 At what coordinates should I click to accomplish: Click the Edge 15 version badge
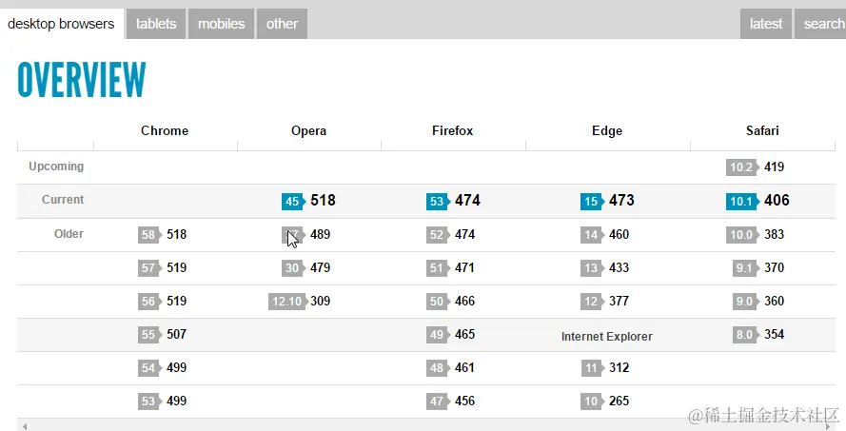tap(593, 201)
